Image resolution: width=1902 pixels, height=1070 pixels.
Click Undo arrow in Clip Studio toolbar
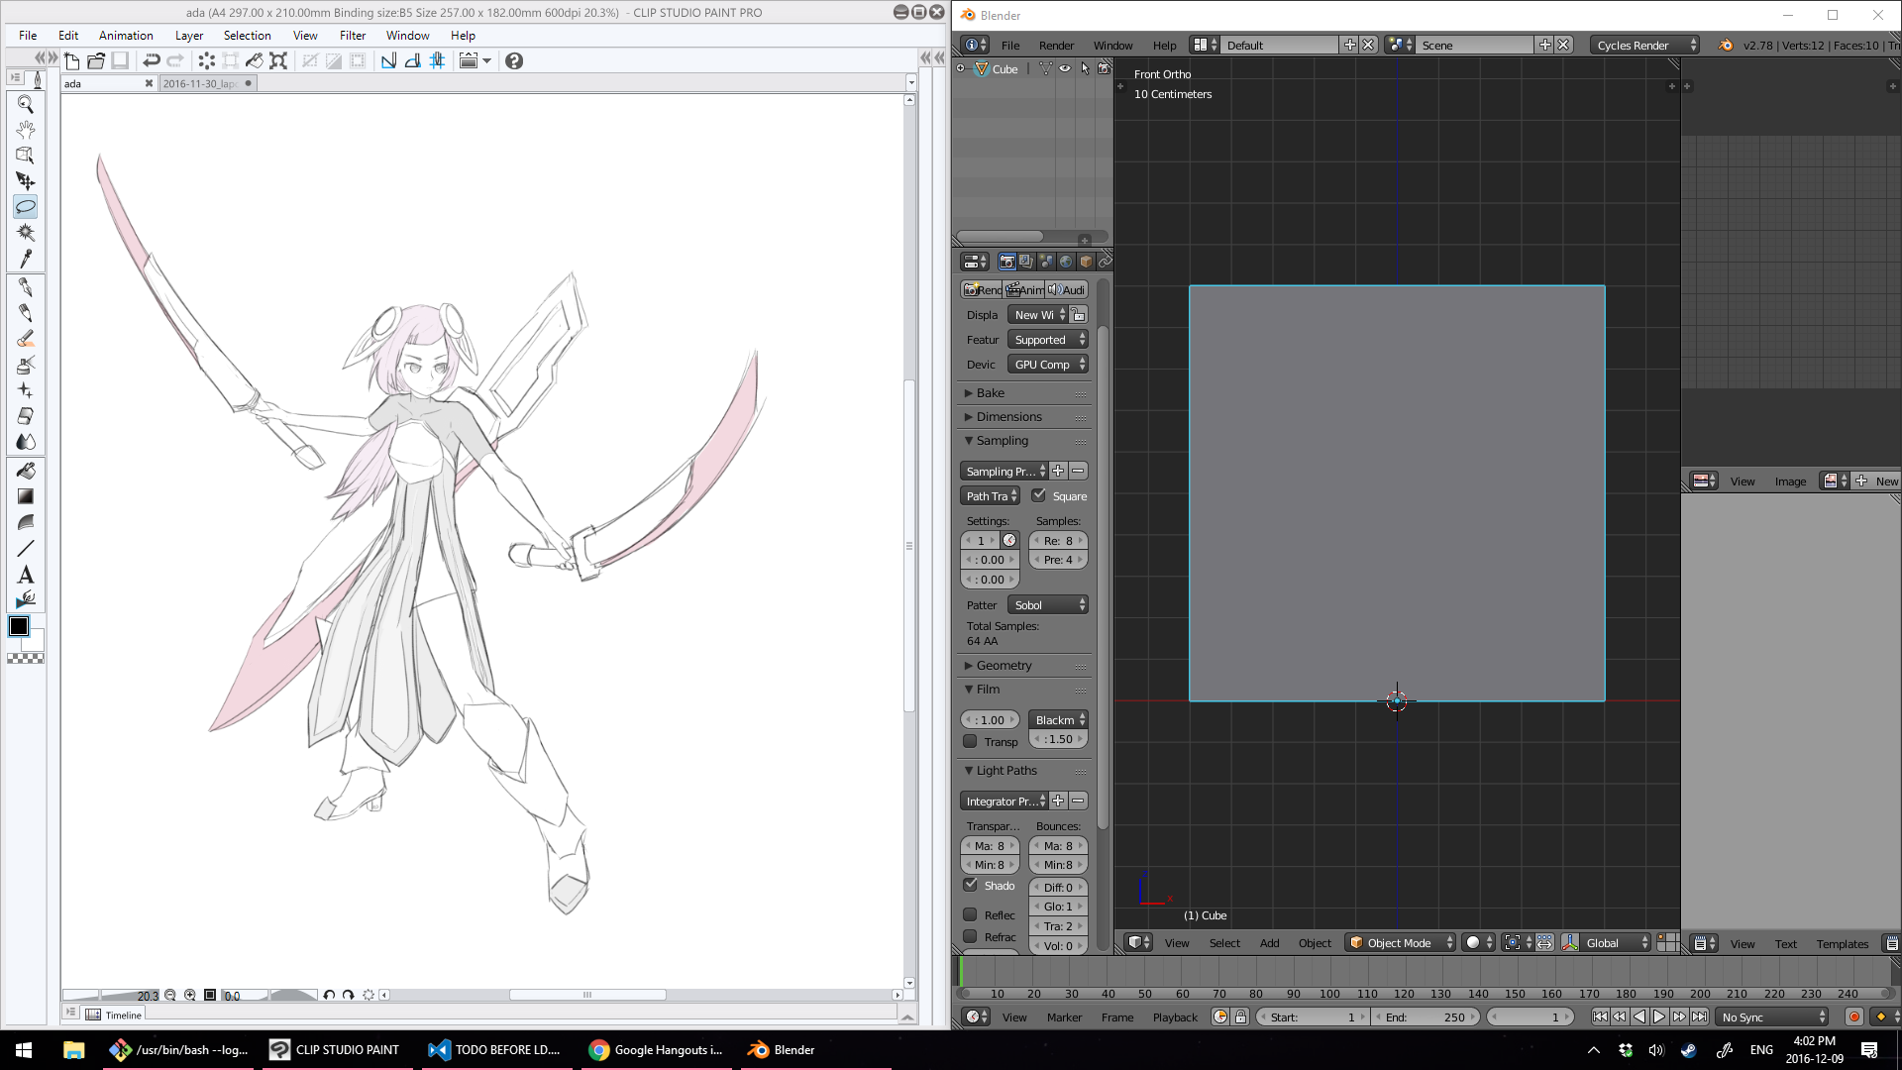tap(151, 60)
